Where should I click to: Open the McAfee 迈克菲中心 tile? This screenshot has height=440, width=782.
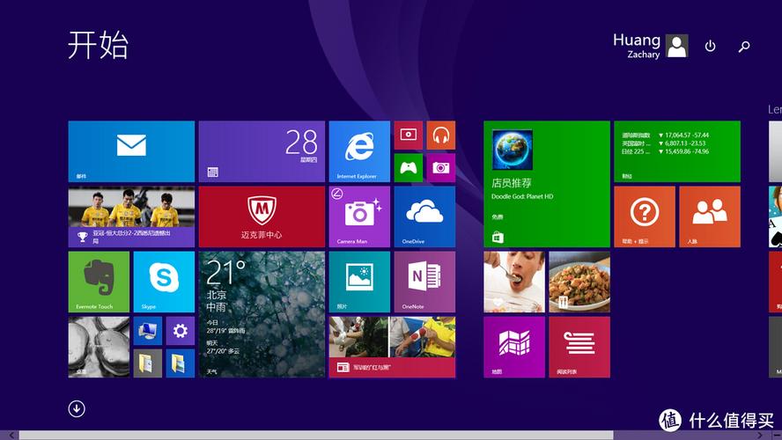click(x=262, y=216)
